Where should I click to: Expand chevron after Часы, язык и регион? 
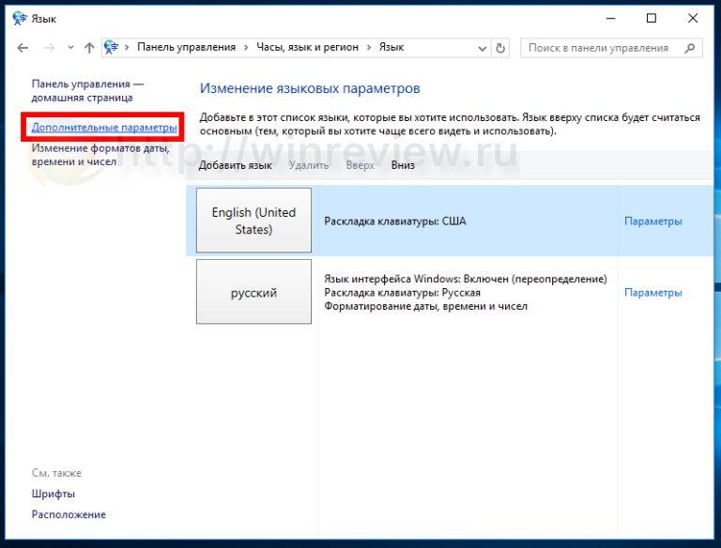coord(371,48)
